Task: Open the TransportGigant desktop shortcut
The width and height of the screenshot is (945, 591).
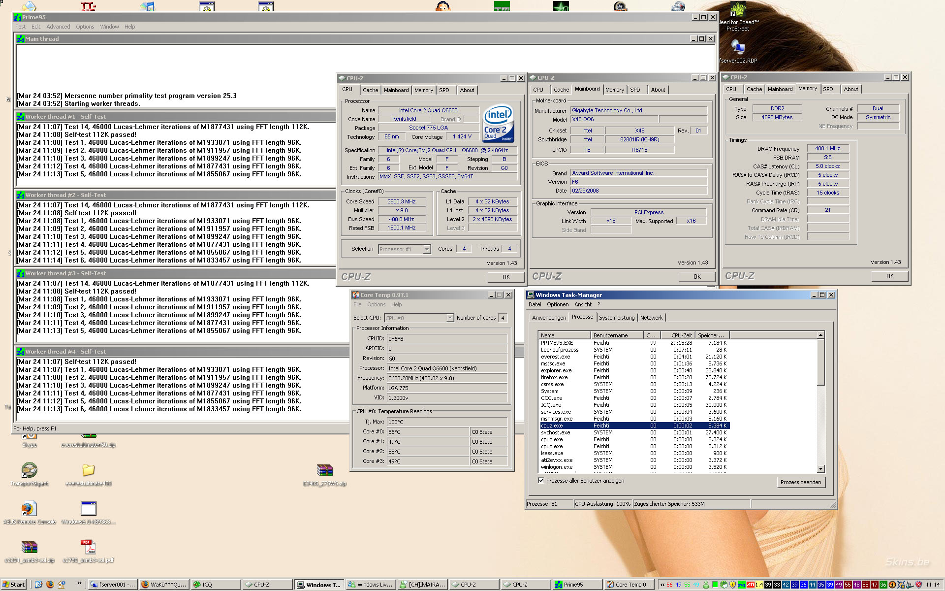Action: pos(30,470)
